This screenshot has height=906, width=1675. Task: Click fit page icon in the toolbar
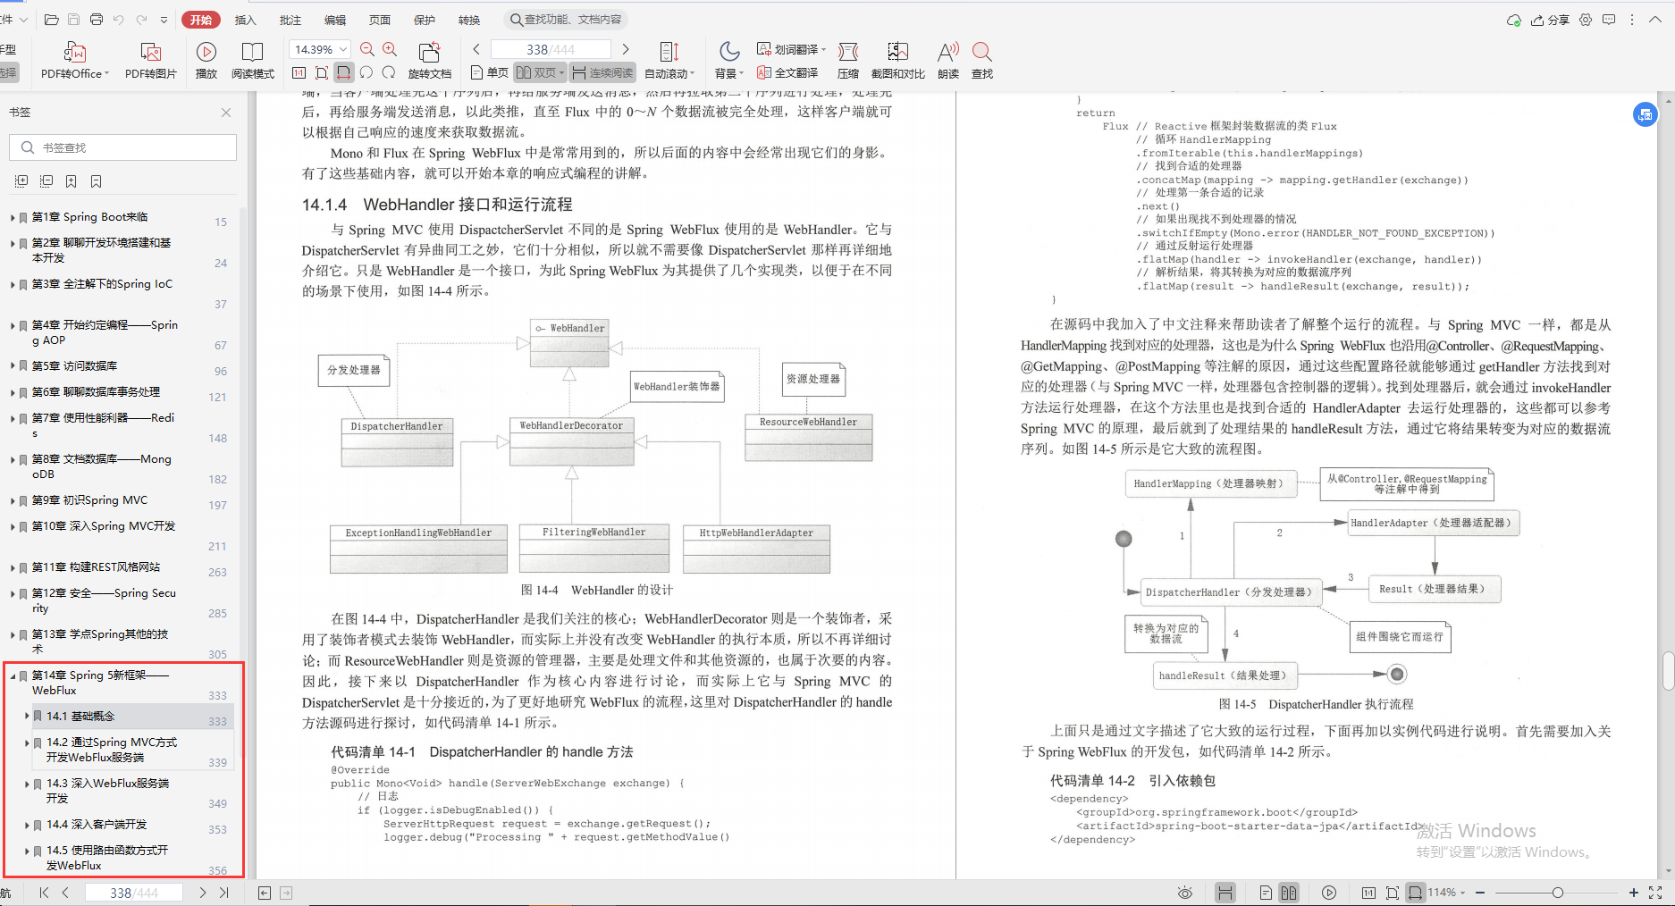pyautogui.click(x=322, y=72)
